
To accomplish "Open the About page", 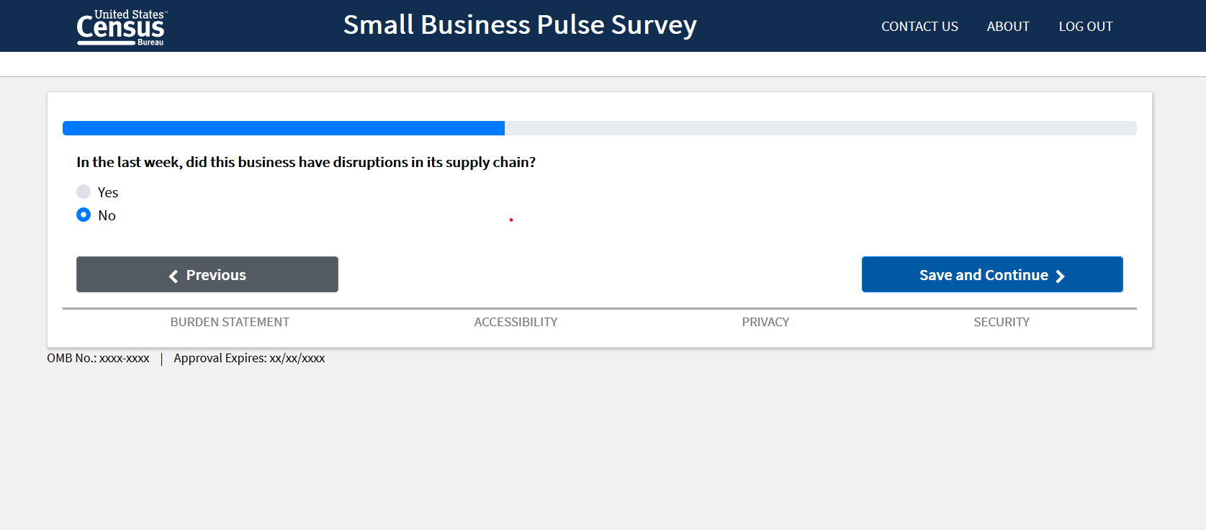I will coord(1008,27).
